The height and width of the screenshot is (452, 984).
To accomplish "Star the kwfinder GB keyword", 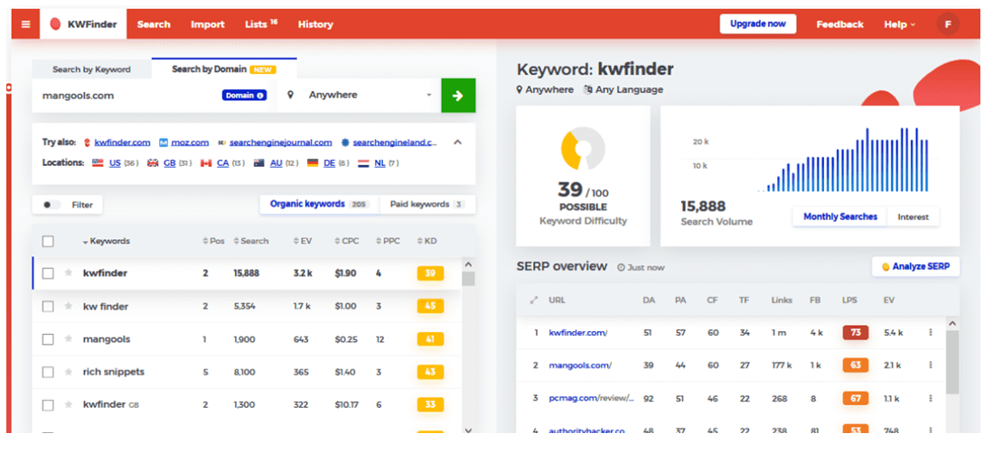I will coord(69,404).
